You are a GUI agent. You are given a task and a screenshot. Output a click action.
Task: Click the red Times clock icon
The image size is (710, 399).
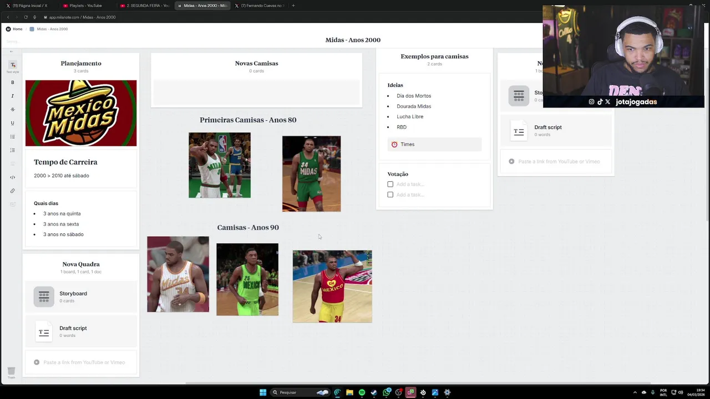pyautogui.click(x=394, y=144)
